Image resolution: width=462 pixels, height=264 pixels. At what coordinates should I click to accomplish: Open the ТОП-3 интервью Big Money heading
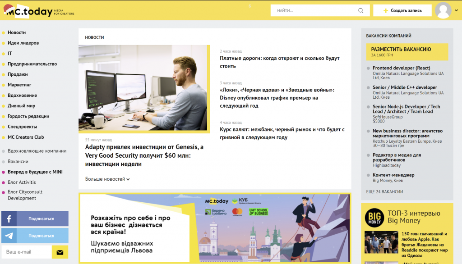pos(414,217)
